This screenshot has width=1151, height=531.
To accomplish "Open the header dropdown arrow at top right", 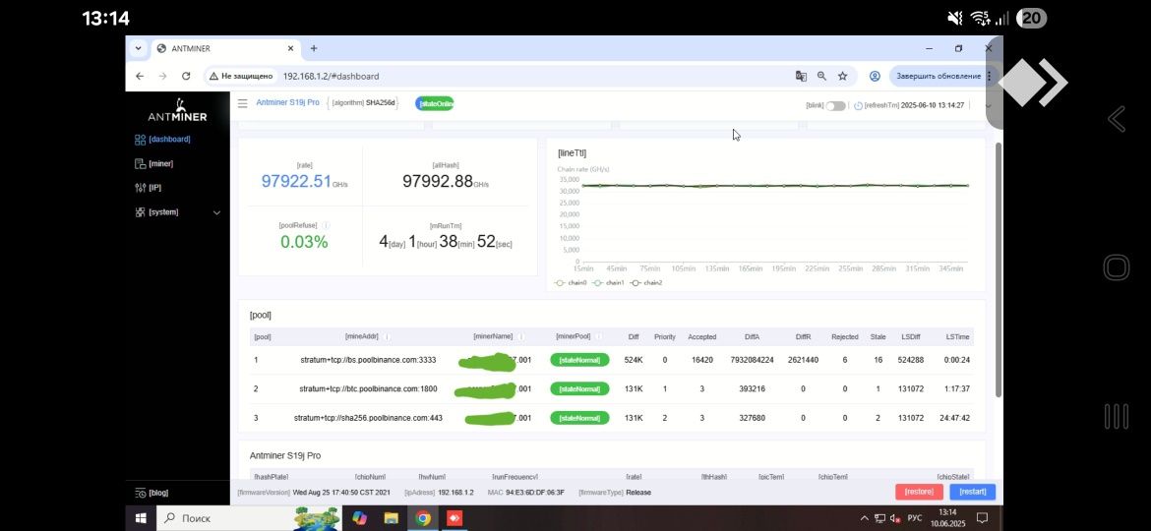I will click(x=988, y=105).
